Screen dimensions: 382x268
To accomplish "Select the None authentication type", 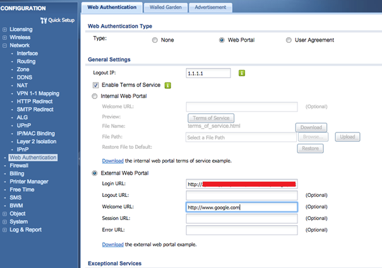I will click(x=155, y=40).
